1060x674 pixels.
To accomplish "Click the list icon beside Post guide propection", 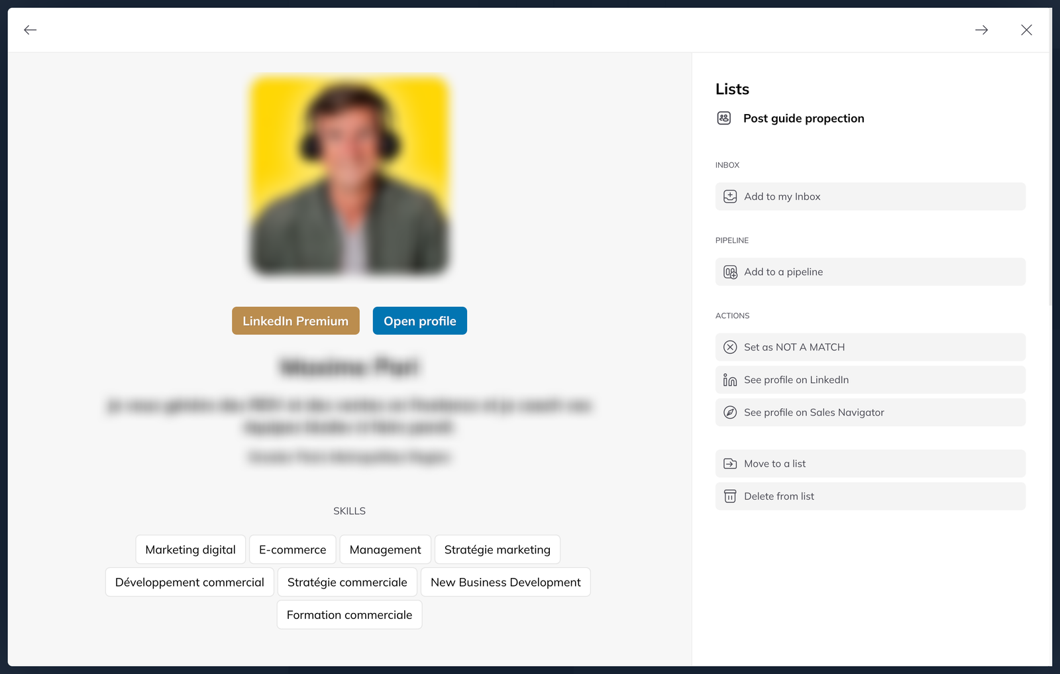I will 724,118.
